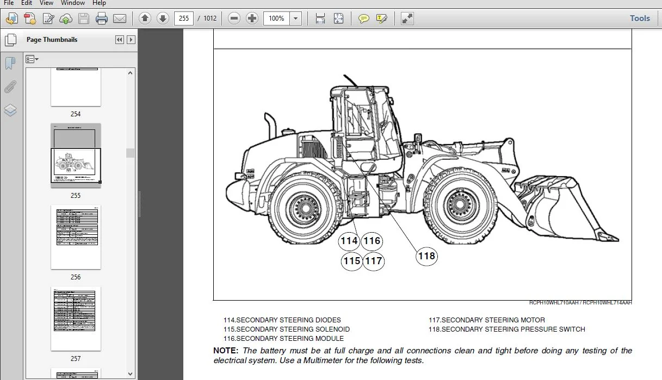The image size is (662, 380).
Task: Click thumbnail scrollbar down arrow
Action: pyautogui.click(x=131, y=373)
